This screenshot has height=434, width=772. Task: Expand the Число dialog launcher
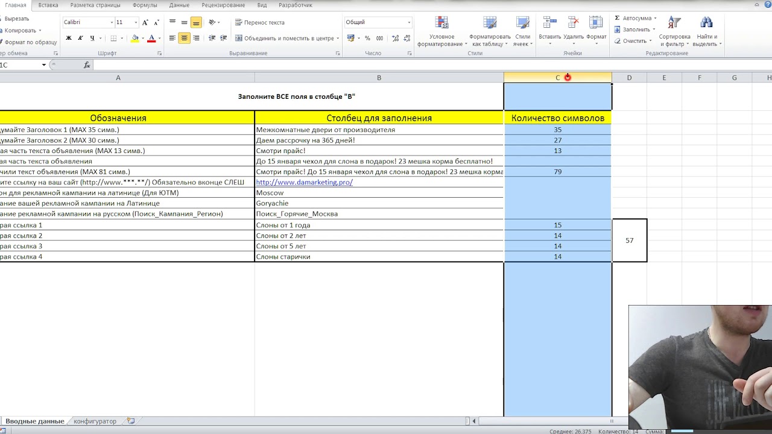(410, 54)
